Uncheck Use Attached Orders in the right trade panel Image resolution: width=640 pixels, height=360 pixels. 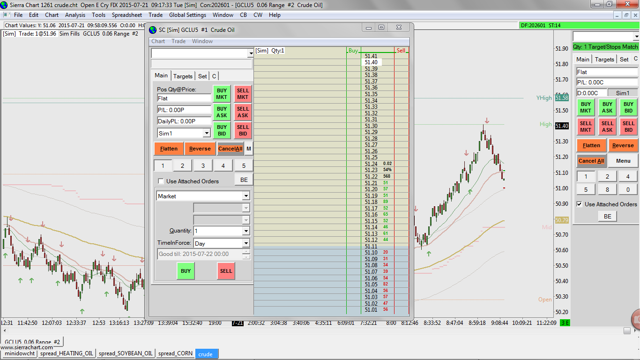click(x=580, y=204)
